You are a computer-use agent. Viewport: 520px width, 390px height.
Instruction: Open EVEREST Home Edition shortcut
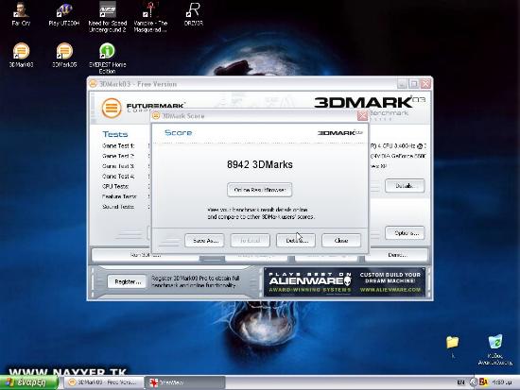click(107, 58)
